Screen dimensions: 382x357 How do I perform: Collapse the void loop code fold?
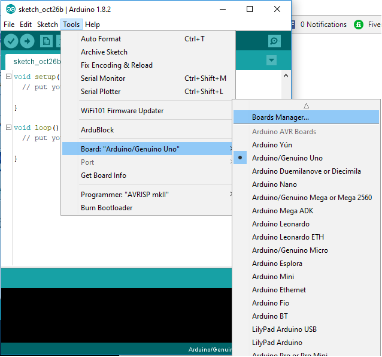pos(8,128)
